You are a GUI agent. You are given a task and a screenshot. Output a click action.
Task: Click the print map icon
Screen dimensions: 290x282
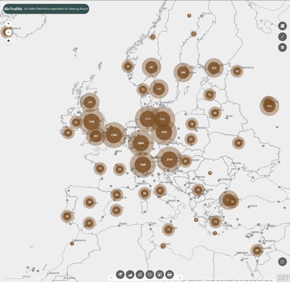(169, 274)
